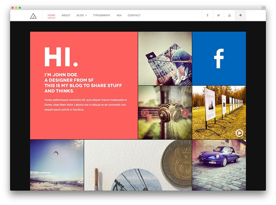The image size is (276, 205).
Task: Minimize window with yellow button
Action: click(x=16, y=8)
